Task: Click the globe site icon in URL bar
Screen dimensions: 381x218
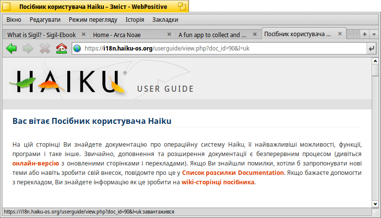Action: click(77, 49)
